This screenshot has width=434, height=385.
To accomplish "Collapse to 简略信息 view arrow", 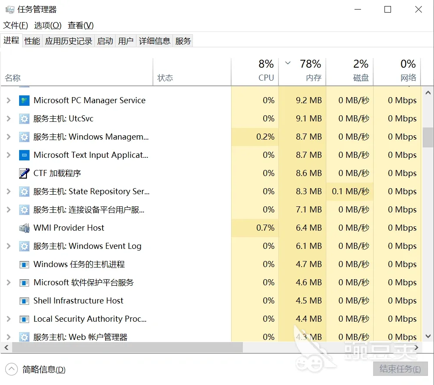I will click(11, 369).
